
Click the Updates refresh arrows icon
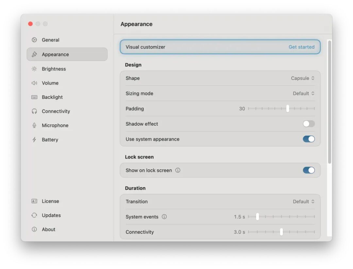pyautogui.click(x=34, y=215)
